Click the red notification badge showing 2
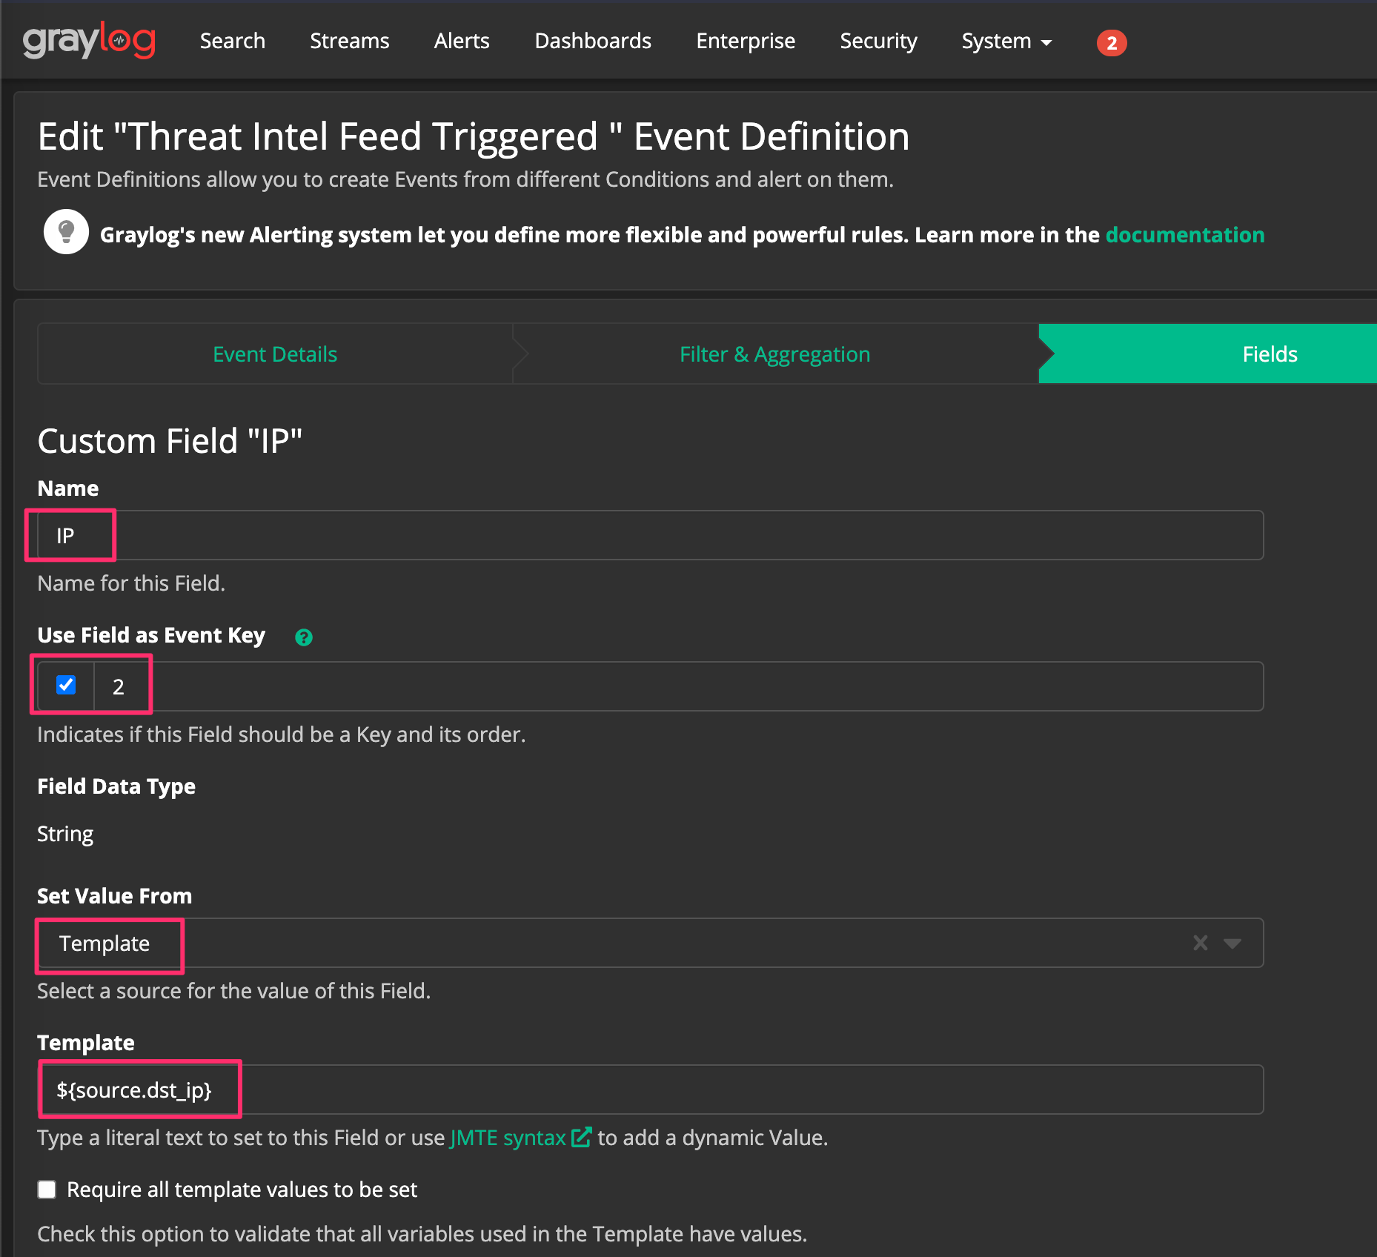The height and width of the screenshot is (1257, 1377). pos(1111,43)
